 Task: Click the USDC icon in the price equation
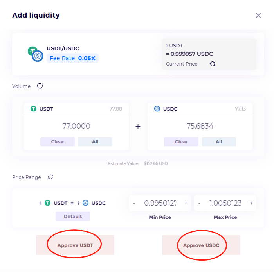(86, 203)
